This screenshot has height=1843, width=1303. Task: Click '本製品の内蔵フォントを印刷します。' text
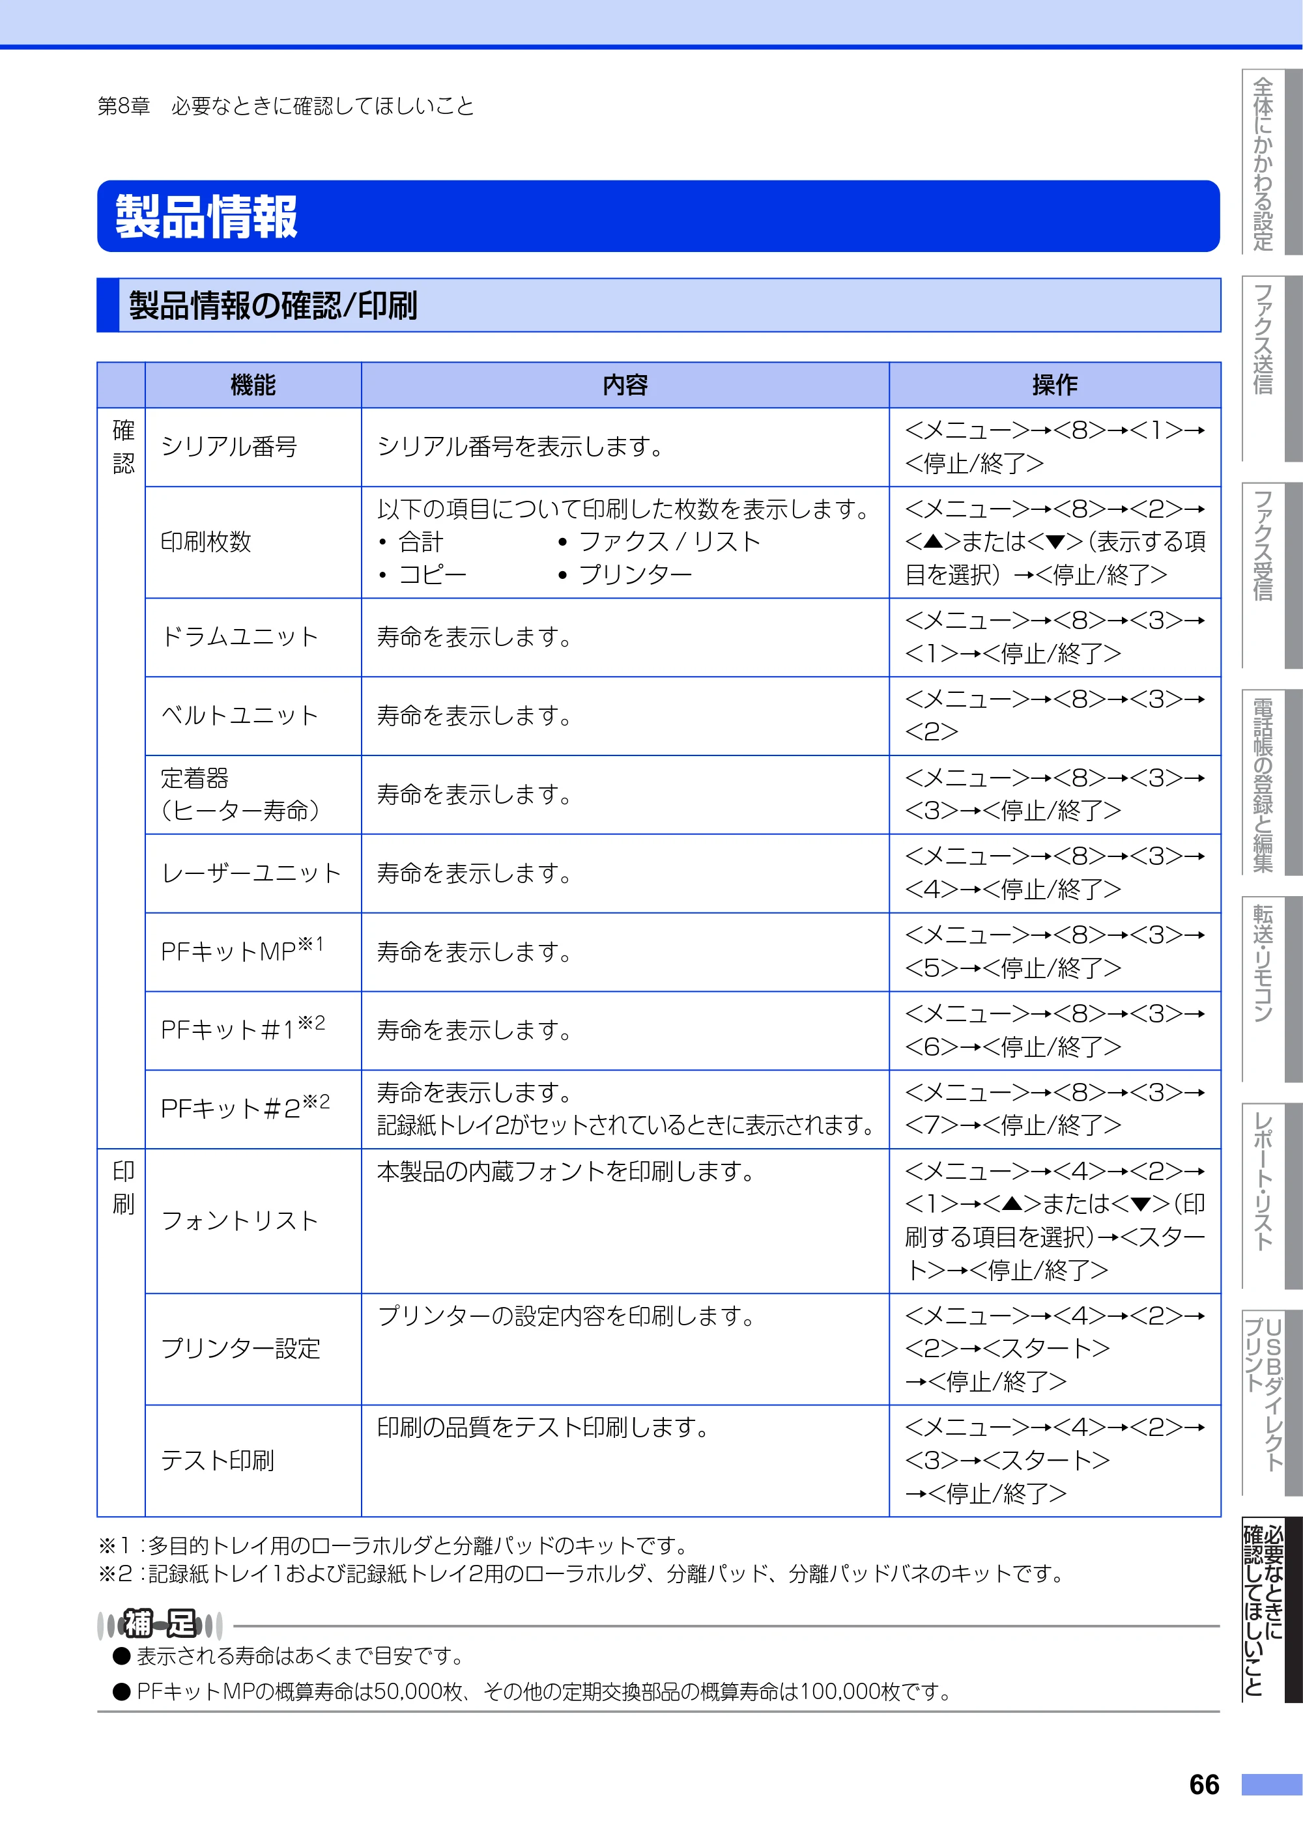click(566, 1172)
